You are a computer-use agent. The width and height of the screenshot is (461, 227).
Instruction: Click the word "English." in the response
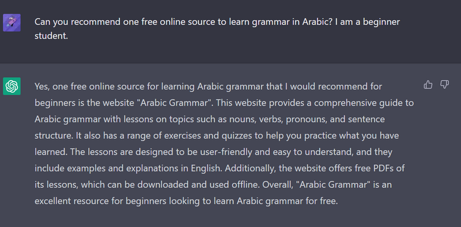(x=206, y=169)
